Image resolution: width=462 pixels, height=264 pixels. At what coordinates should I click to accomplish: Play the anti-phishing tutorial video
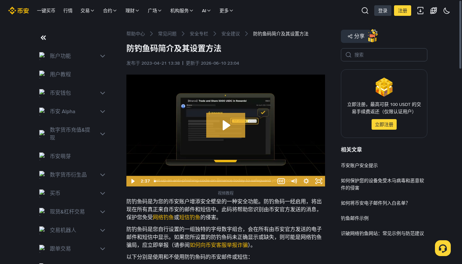[226, 125]
